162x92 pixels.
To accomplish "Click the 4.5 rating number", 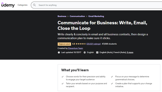I will coord(74,44).
